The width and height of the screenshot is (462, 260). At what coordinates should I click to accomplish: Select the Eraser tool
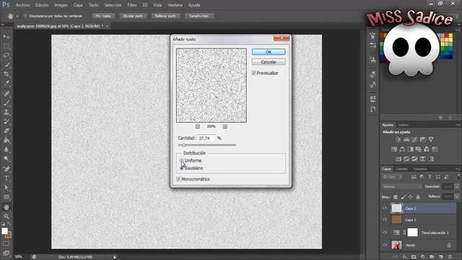click(6, 131)
